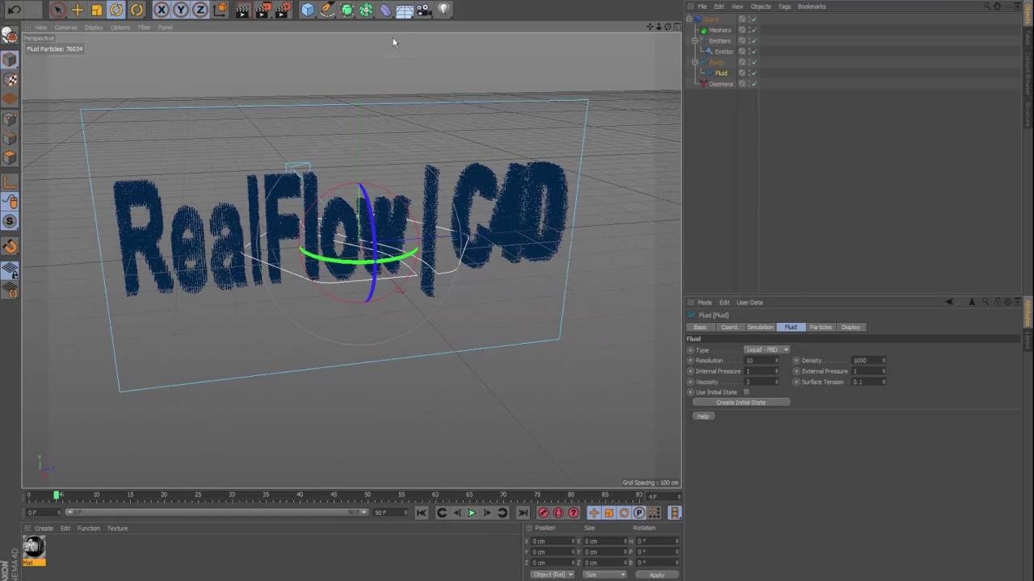The width and height of the screenshot is (1034, 581).
Task: Add a Light object
Action: click(443, 10)
